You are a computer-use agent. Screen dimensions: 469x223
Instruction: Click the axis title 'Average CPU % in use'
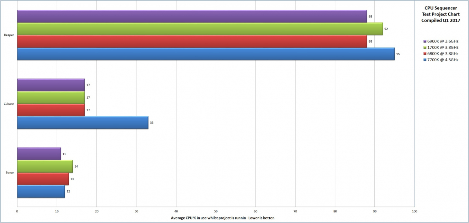(x=192, y=218)
